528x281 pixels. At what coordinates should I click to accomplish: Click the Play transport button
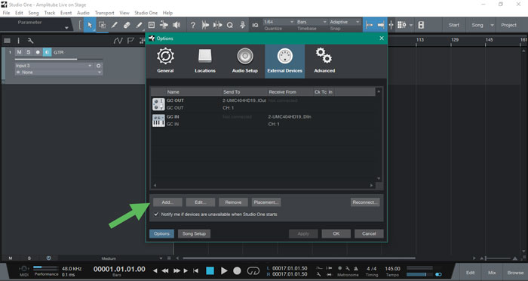point(224,270)
